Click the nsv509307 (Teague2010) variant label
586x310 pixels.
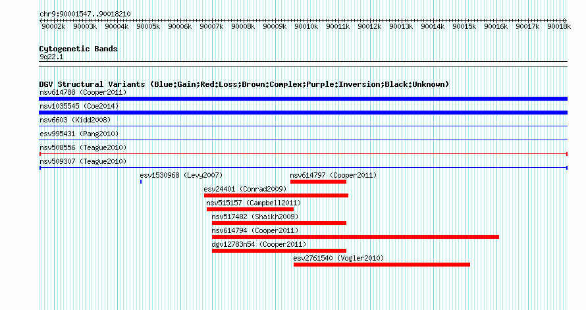coord(83,161)
